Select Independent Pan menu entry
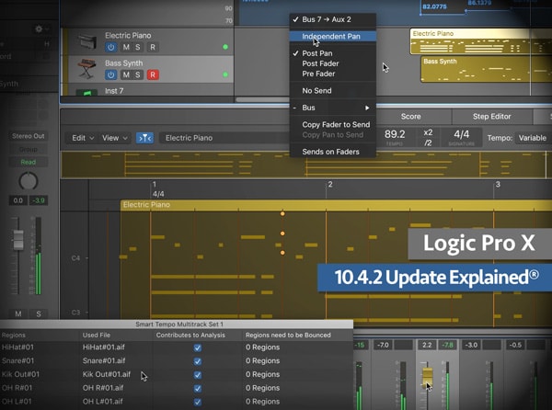This screenshot has height=410, width=552. (x=333, y=37)
